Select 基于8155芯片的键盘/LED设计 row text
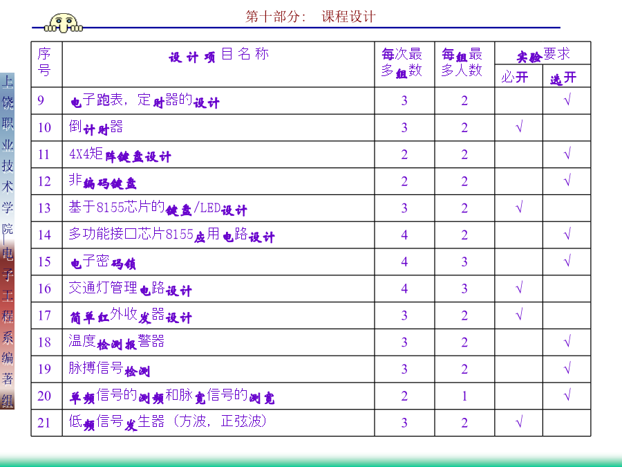This screenshot has width=622, height=467. click(x=158, y=208)
